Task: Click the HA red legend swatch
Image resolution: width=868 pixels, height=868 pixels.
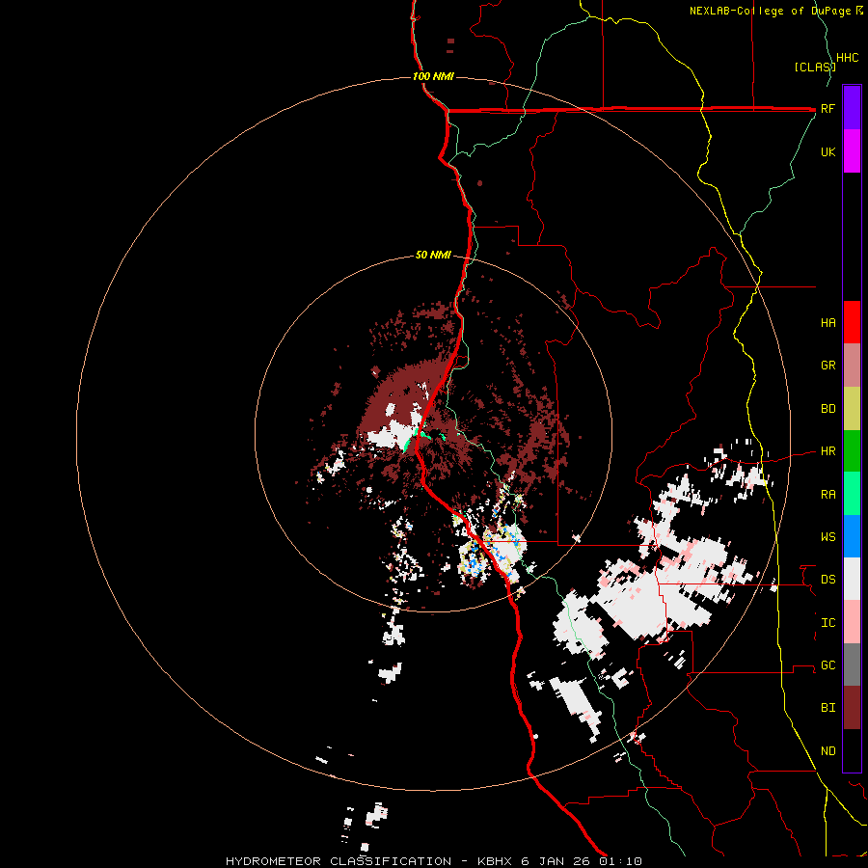Action: click(852, 322)
